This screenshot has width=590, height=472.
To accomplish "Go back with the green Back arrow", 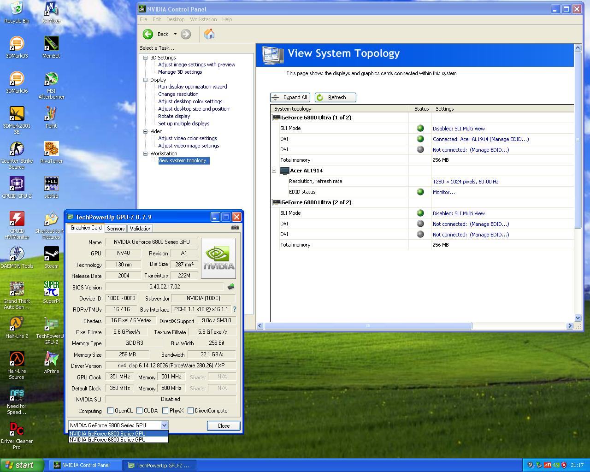I will [148, 34].
